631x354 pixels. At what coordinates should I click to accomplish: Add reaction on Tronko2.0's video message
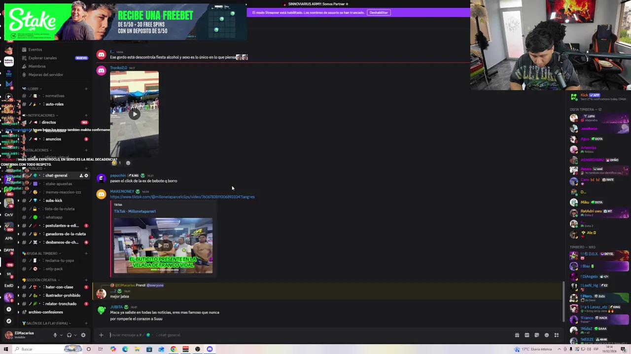pyautogui.click(x=128, y=163)
